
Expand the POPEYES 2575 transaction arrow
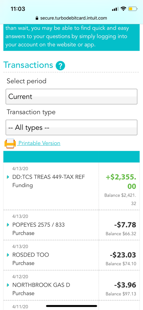(x=8, y=225)
